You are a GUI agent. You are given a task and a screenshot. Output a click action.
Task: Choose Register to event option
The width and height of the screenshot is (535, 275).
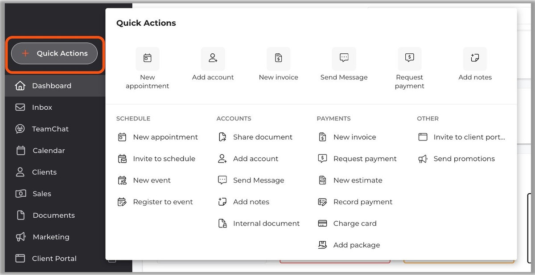pyautogui.click(x=163, y=202)
